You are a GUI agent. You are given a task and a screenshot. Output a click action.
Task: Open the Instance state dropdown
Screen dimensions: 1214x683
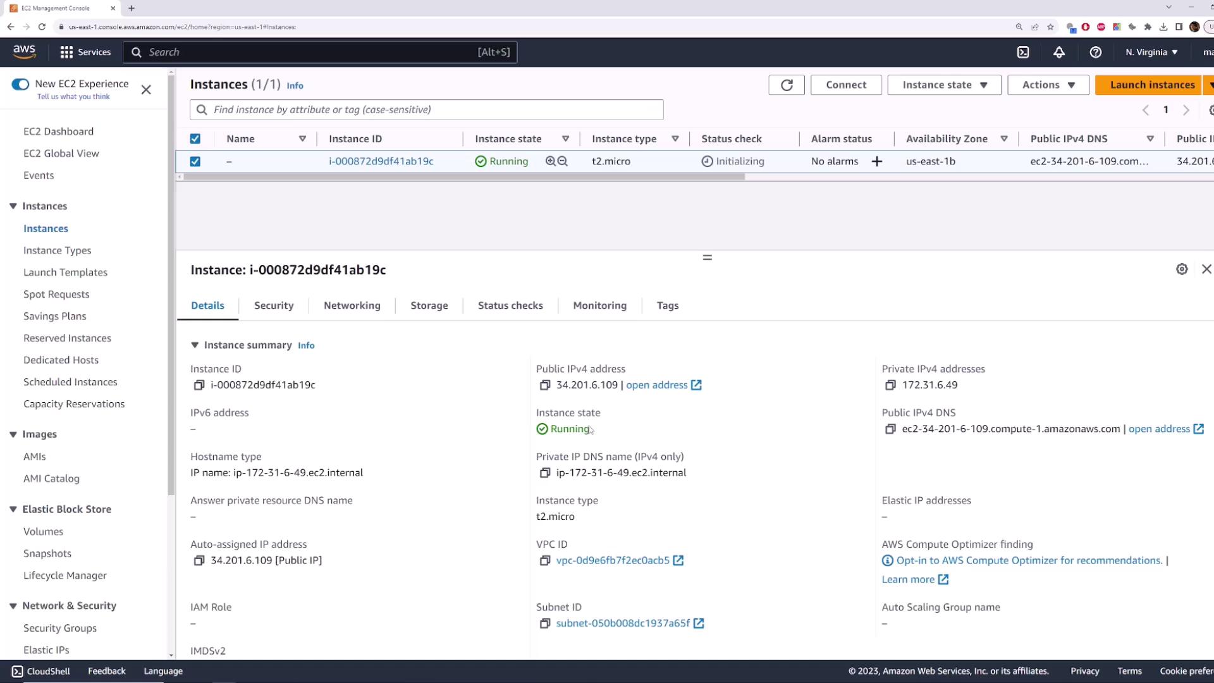coord(944,85)
